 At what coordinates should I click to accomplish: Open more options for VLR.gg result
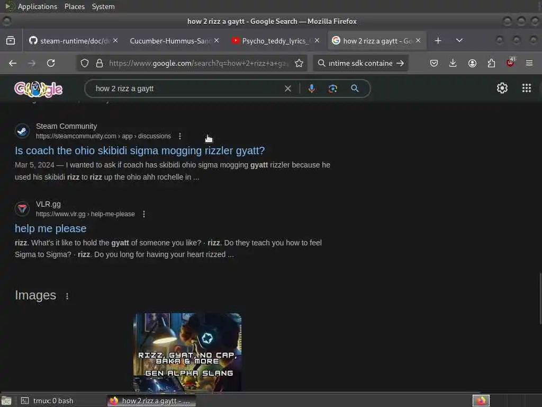click(x=144, y=214)
